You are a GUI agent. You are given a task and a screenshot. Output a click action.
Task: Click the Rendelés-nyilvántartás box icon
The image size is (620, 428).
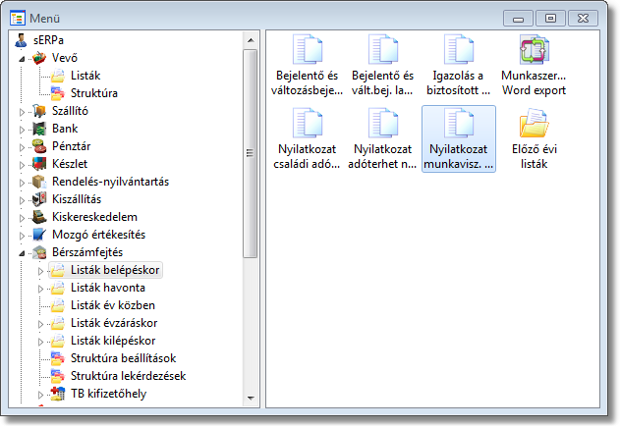(x=39, y=182)
